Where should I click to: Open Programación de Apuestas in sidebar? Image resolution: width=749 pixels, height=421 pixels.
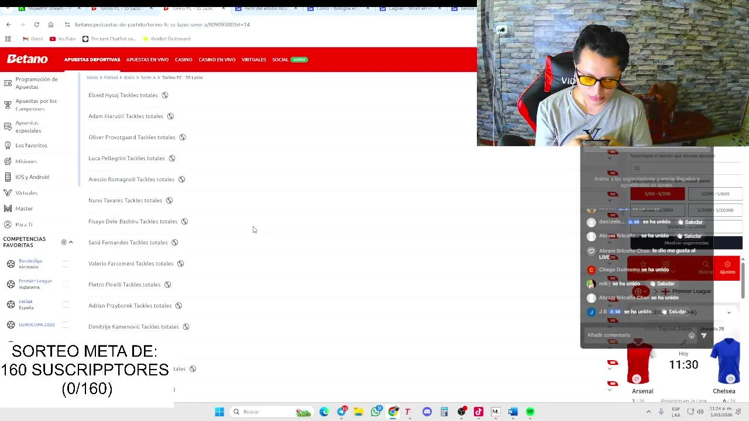point(36,83)
